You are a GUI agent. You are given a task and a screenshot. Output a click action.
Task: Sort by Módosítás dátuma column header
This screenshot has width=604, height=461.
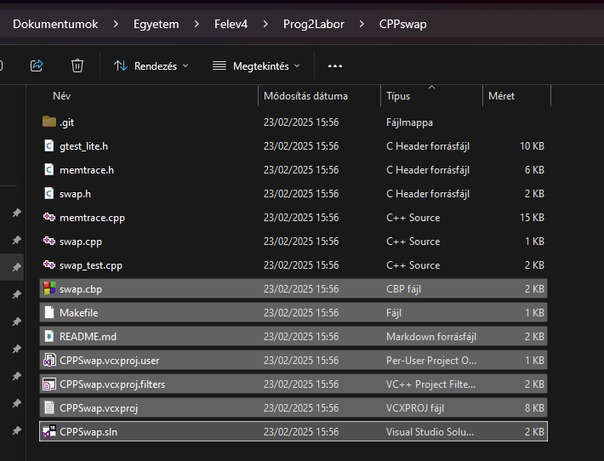305,96
